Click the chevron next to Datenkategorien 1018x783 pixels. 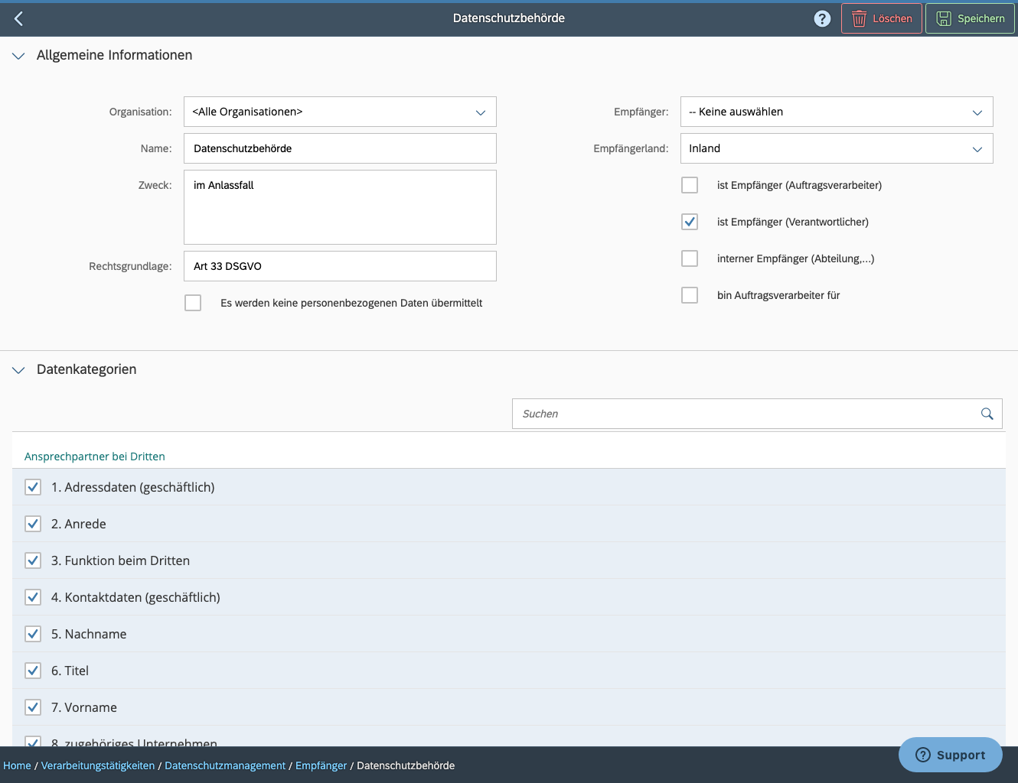18,369
